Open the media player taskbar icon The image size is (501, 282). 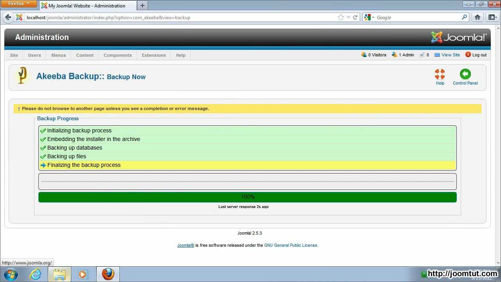(x=83, y=274)
